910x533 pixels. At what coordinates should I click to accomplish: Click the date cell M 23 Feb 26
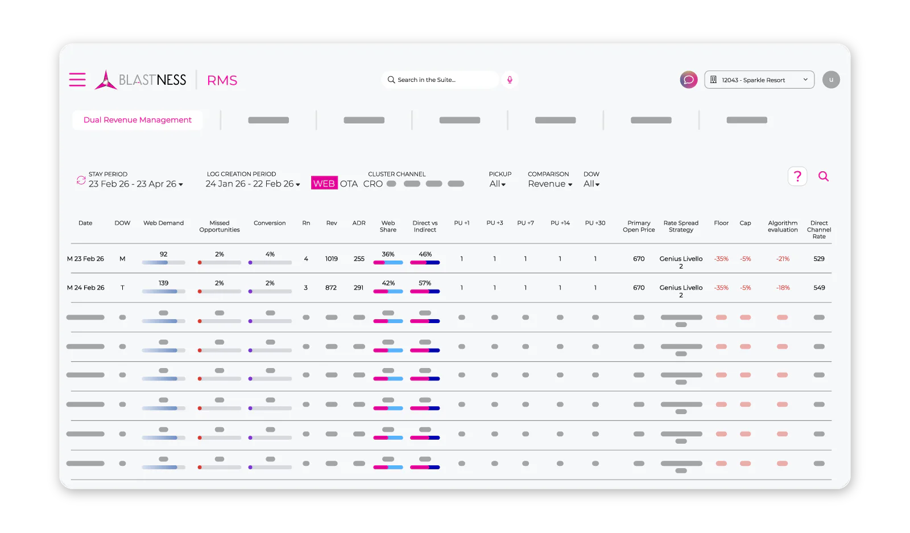pos(85,259)
